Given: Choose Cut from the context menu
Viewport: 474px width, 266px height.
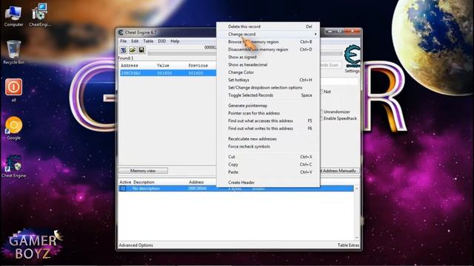Looking at the screenshot, I should point(268,157).
